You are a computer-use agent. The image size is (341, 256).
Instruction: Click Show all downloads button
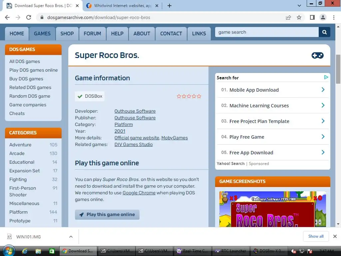point(316,236)
